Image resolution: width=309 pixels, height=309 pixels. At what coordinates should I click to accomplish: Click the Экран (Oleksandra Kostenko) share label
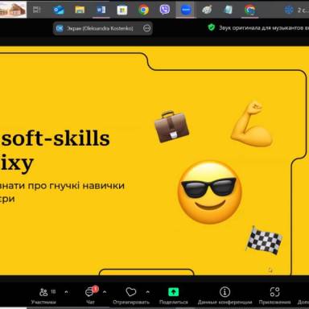(100, 28)
